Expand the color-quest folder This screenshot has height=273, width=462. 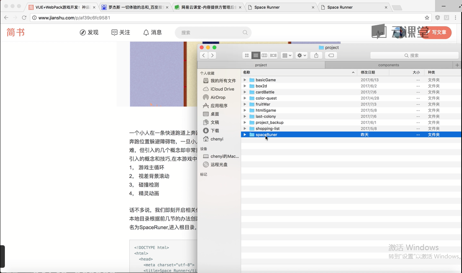pos(245,98)
